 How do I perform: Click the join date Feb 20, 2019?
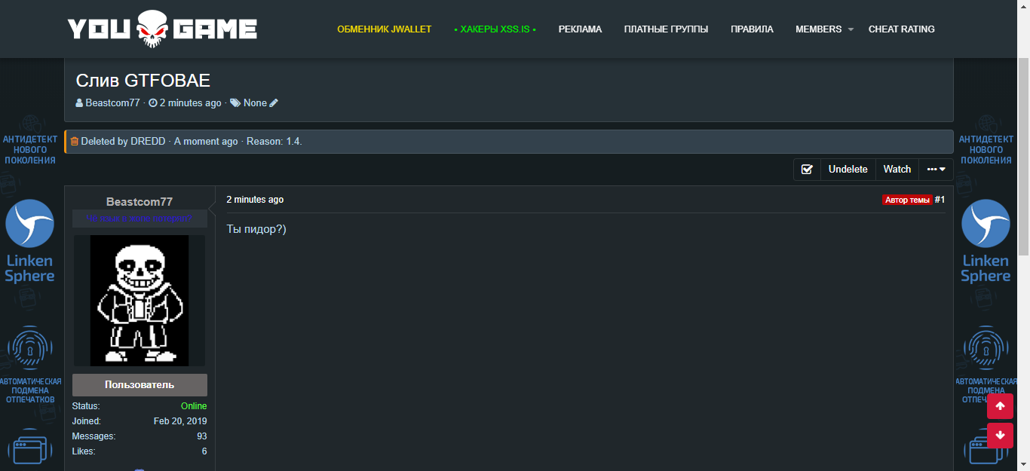pos(180,421)
